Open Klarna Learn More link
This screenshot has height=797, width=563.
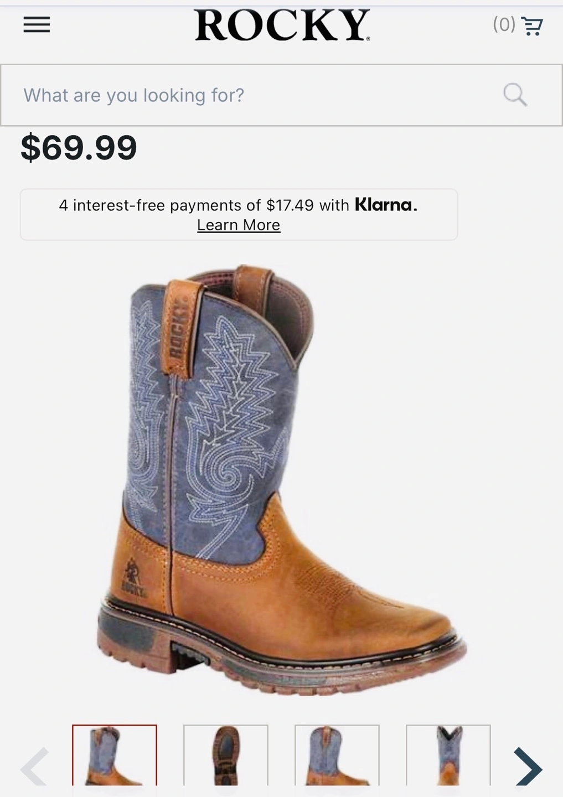click(239, 225)
